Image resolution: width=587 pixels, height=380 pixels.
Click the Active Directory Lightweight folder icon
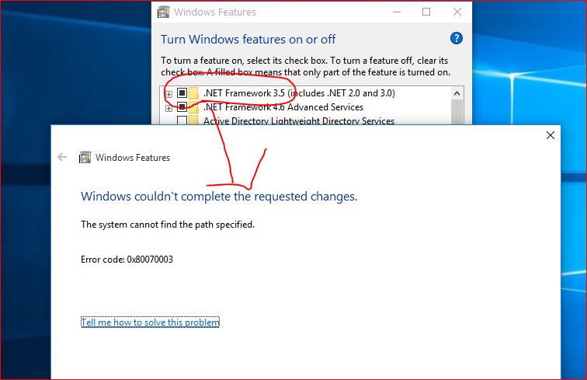(x=193, y=120)
